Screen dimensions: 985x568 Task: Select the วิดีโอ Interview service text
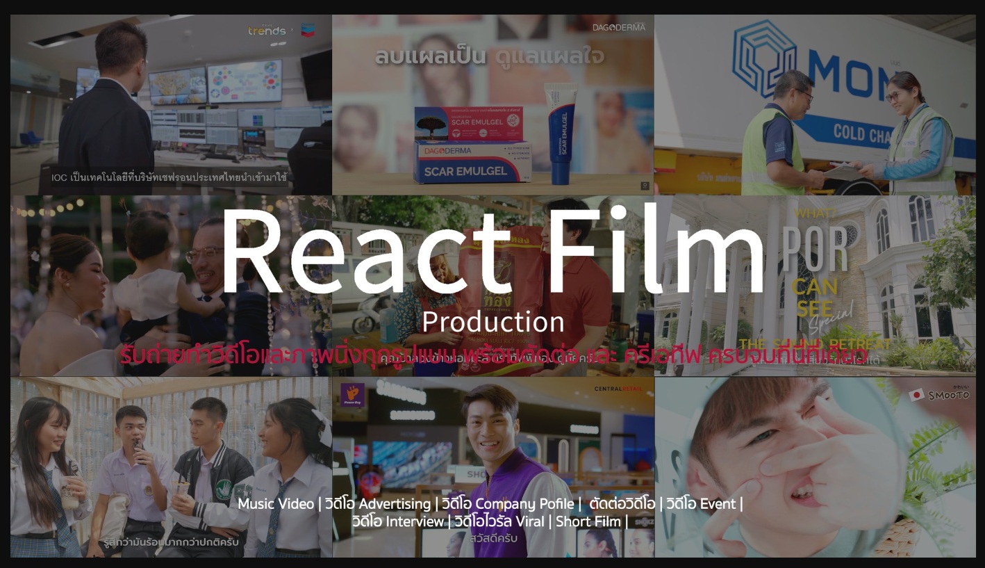tap(397, 521)
